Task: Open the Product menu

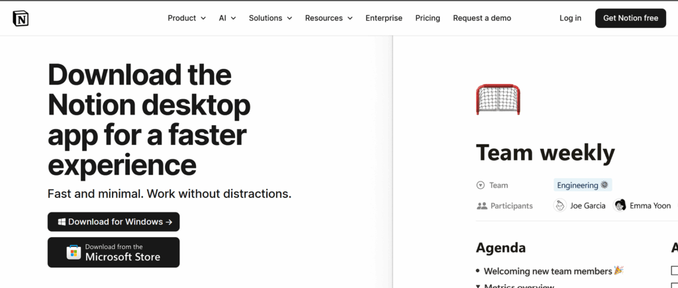Action: (186, 18)
